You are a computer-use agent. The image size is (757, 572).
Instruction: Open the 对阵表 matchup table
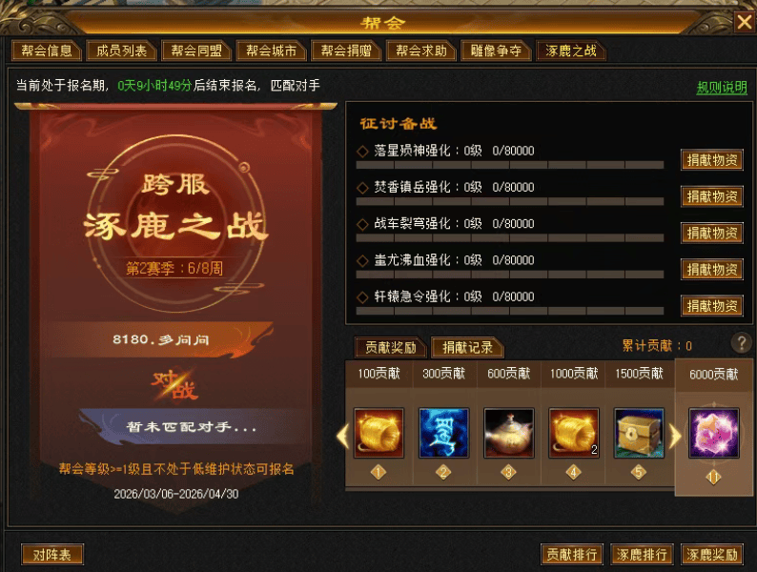point(52,555)
